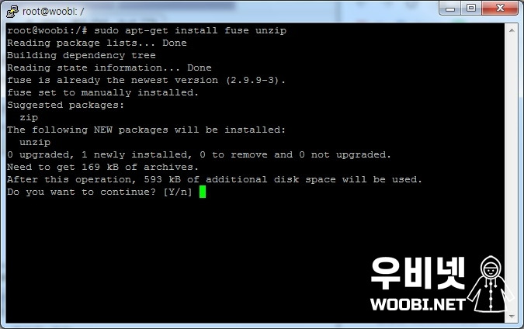Maximize the PuTTY terminal window

coord(471,8)
